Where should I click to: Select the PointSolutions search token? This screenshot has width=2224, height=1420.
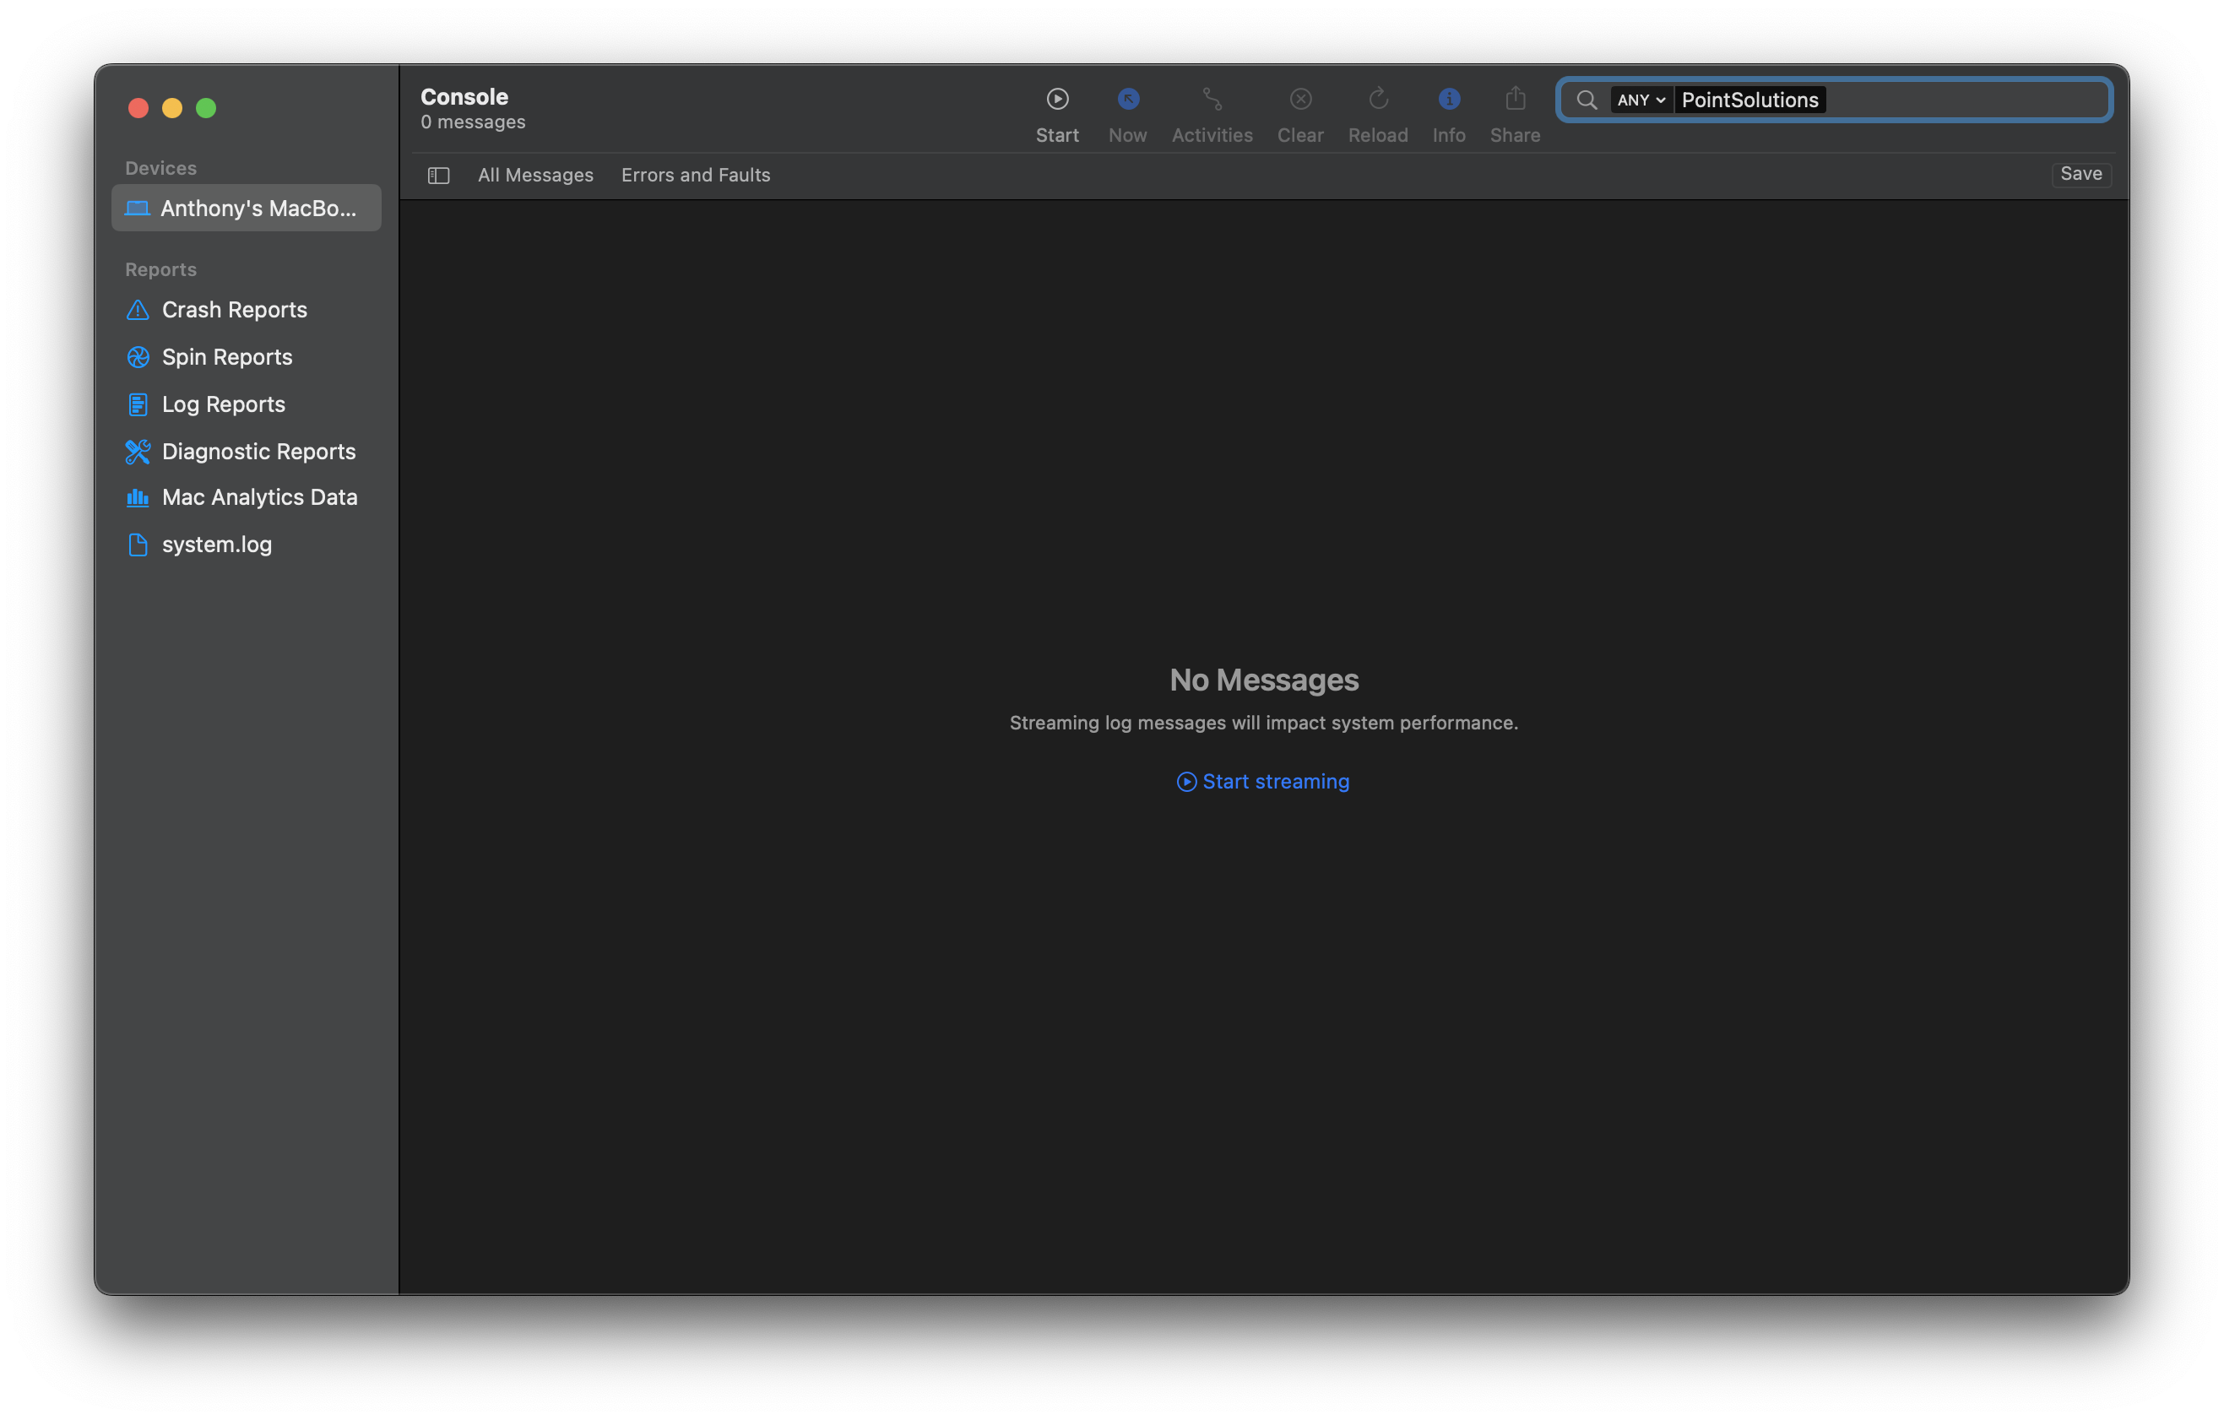coord(1749,100)
